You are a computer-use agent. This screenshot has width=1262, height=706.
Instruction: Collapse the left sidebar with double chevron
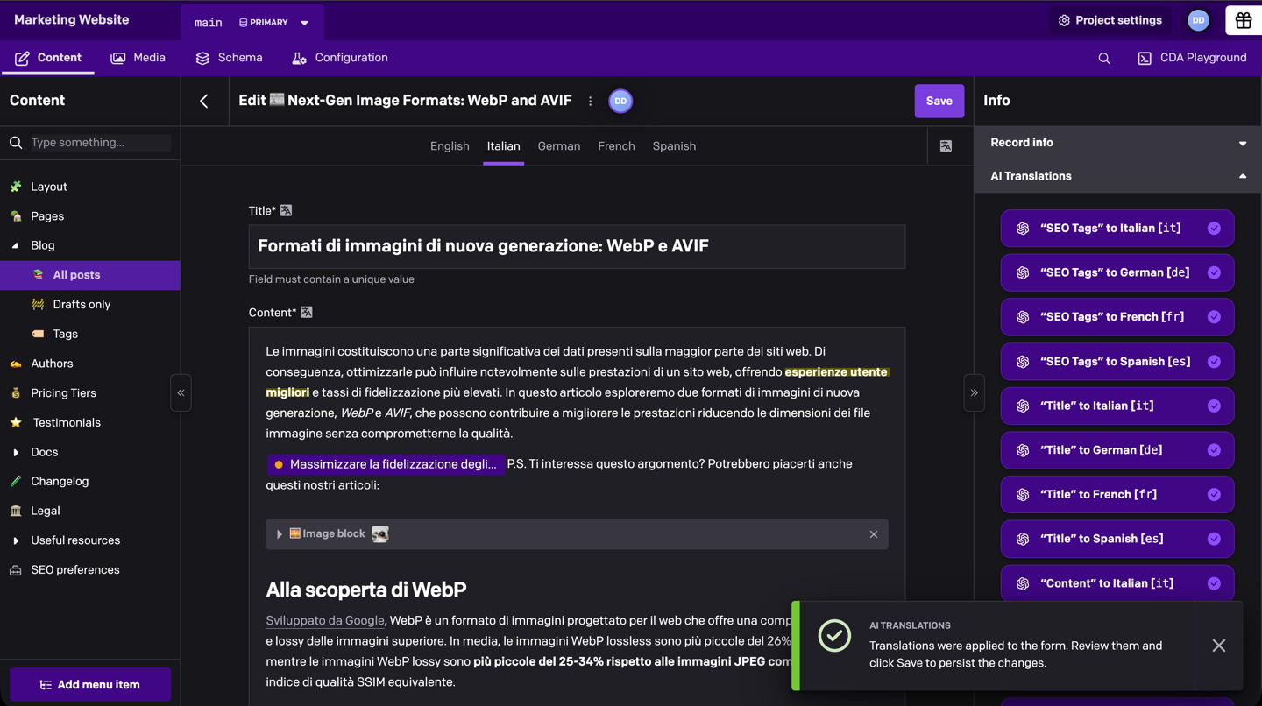pos(181,392)
